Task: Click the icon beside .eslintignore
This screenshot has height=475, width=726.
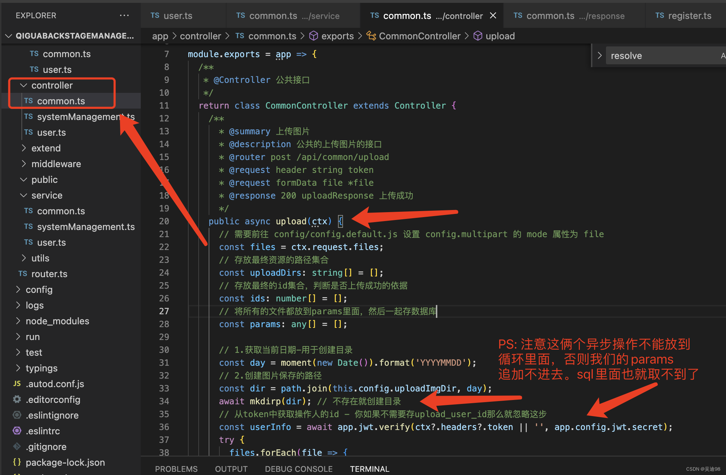Action: [17, 415]
